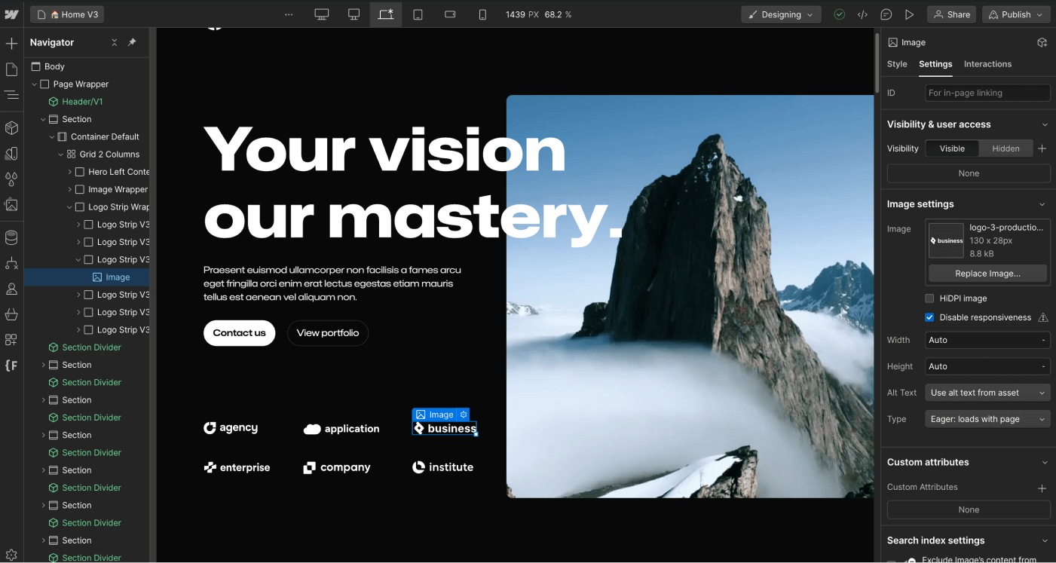This screenshot has height=563, width=1056.
Task: Switch to the Style tab
Action: (x=897, y=64)
